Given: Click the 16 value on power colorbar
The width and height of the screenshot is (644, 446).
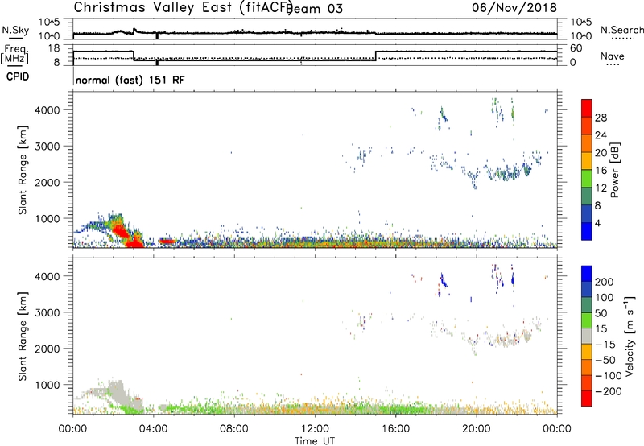Looking at the screenshot, I should (x=601, y=171).
